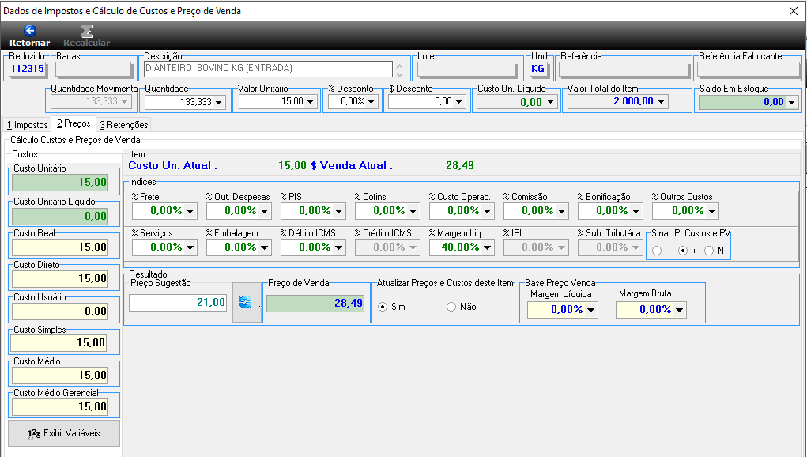Click the Reduzido code 112315
807x457 pixels.
28,69
